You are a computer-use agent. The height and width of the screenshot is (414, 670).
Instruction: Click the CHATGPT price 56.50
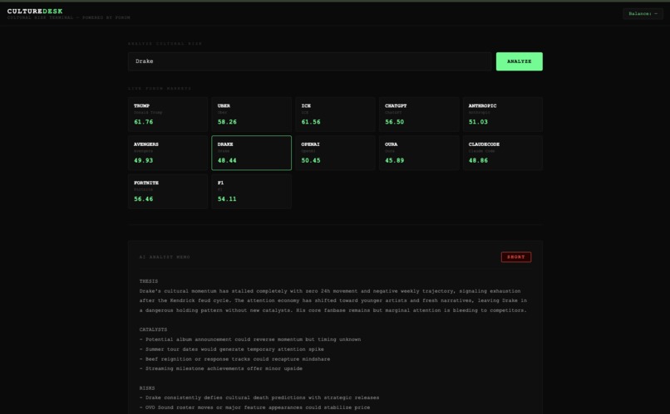(x=394, y=122)
